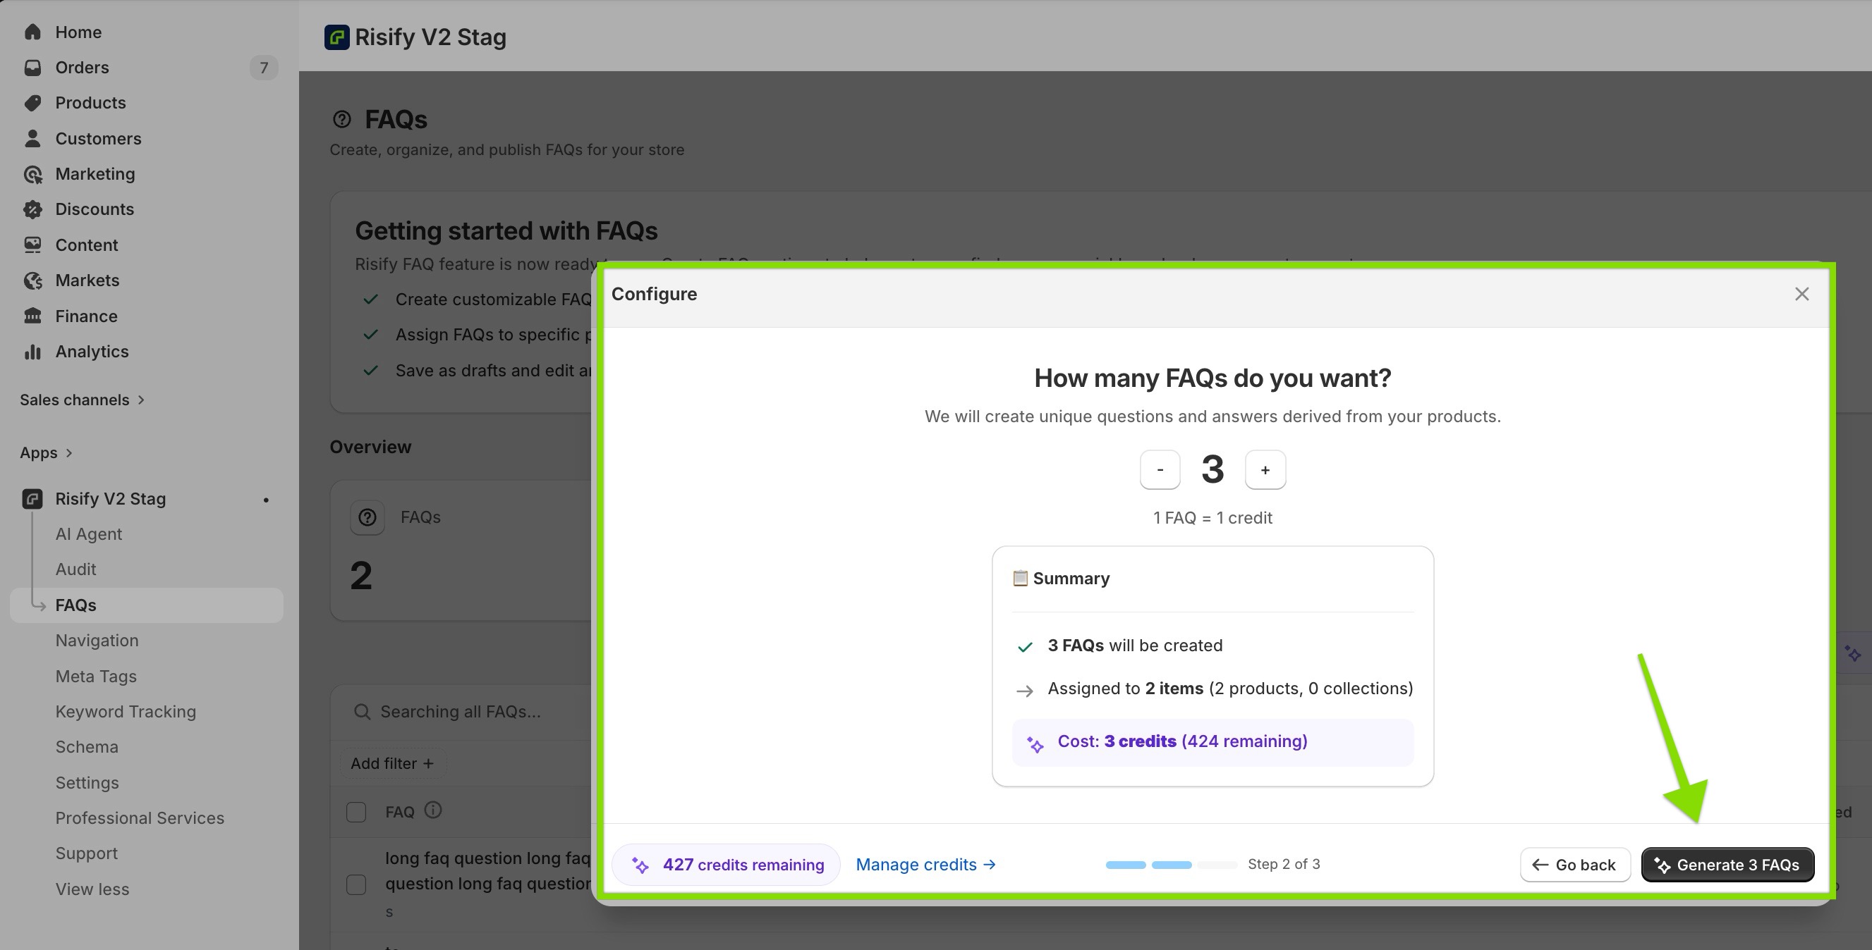Click the Analytics bar chart icon
This screenshot has height=950, width=1872.
click(x=32, y=352)
